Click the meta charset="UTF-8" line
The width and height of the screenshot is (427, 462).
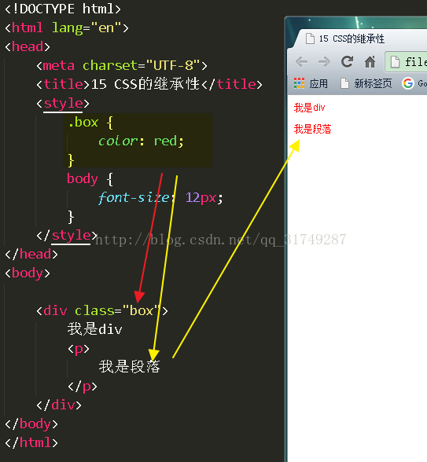[x=121, y=65]
